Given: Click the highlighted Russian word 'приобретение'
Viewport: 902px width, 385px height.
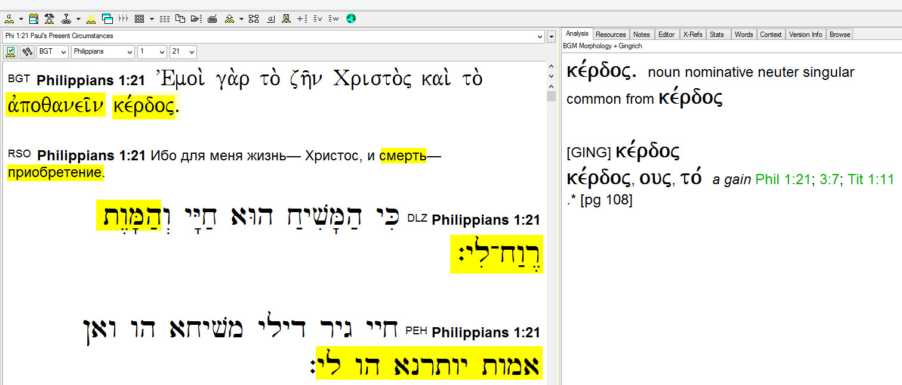Looking at the screenshot, I should click(54, 173).
